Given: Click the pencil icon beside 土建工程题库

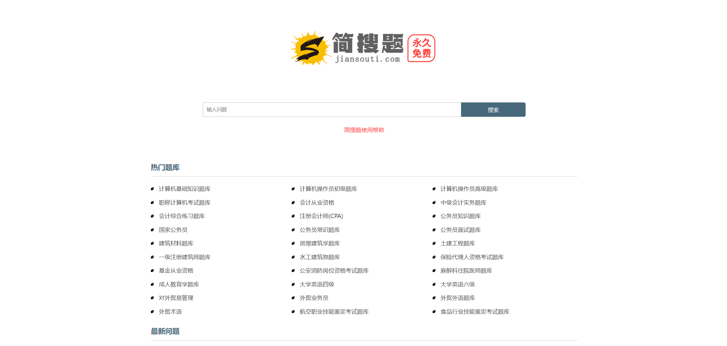Looking at the screenshot, I should (x=434, y=244).
